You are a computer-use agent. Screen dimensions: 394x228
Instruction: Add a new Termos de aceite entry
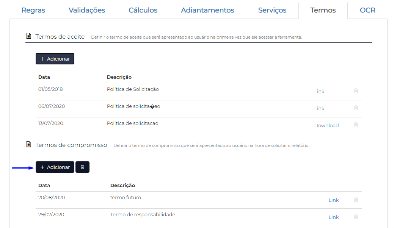coord(55,59)
